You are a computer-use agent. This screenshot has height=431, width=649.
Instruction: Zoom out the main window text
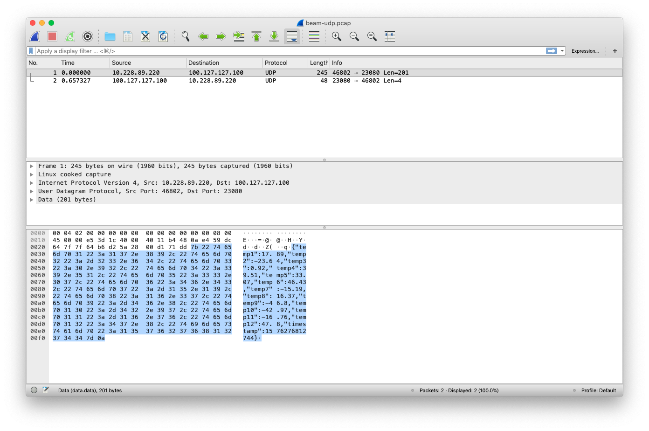point(354,36)
